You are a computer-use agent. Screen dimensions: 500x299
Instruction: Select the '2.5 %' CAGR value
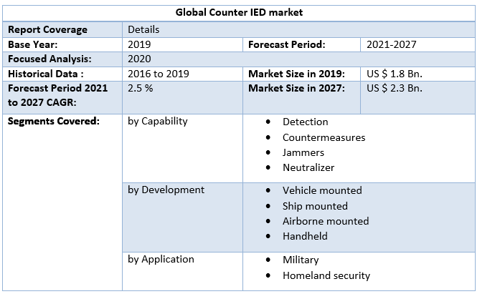click(141, 89)
